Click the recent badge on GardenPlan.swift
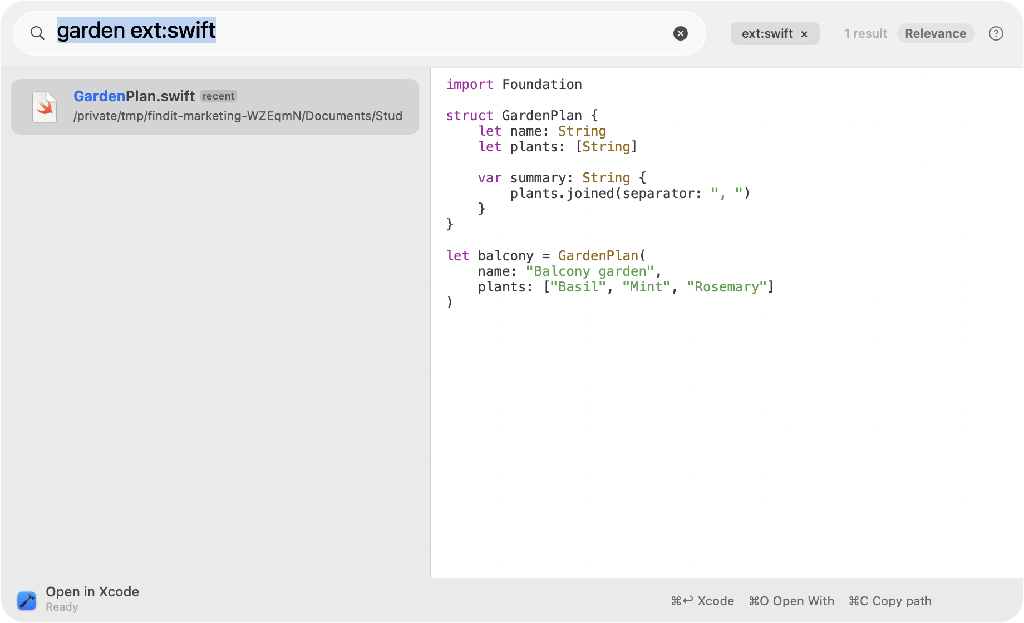Screen dimensions: 1024x623 click(x=218, y=96)
